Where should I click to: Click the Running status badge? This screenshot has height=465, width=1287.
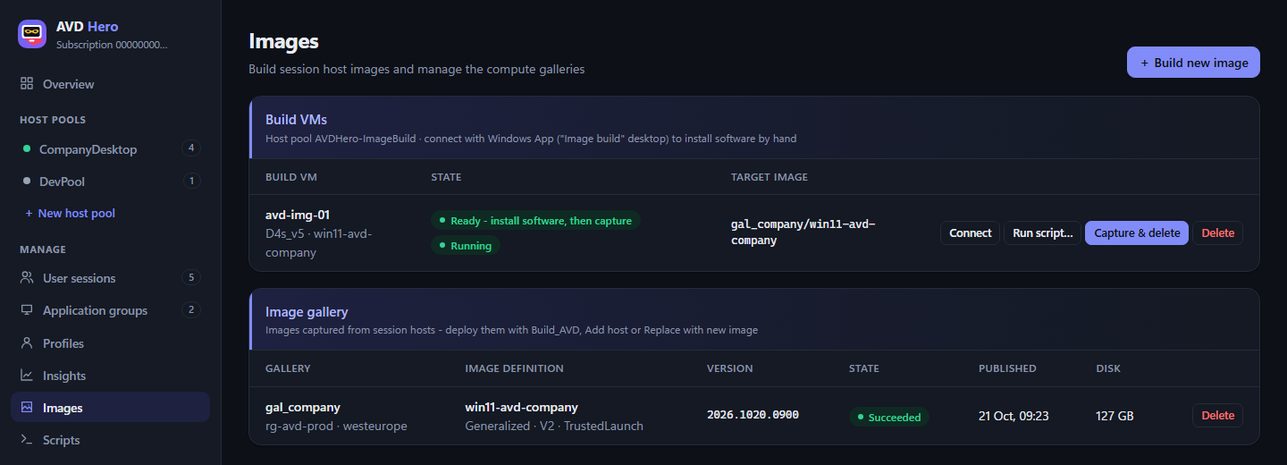[466, 245]
